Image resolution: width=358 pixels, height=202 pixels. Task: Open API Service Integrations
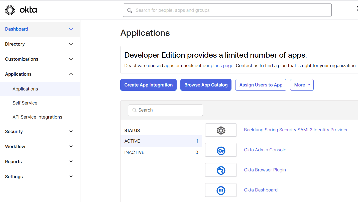click(x=37, y=117)
